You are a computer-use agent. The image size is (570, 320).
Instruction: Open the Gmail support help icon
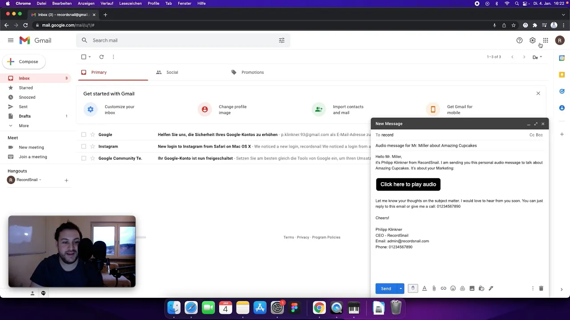point(519,40)
